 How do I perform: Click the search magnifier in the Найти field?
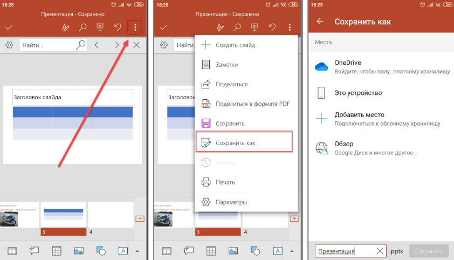[80, 45]
